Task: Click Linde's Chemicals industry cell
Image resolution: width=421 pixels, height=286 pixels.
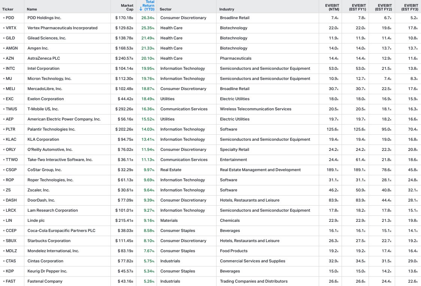Action: 230,221
